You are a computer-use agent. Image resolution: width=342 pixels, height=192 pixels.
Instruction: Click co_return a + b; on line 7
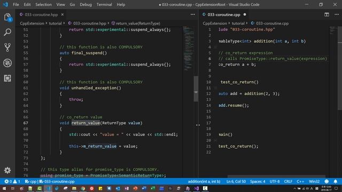(237, 65)
